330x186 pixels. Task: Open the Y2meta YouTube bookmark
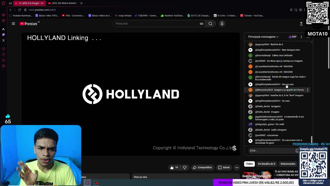coord(252,16)
